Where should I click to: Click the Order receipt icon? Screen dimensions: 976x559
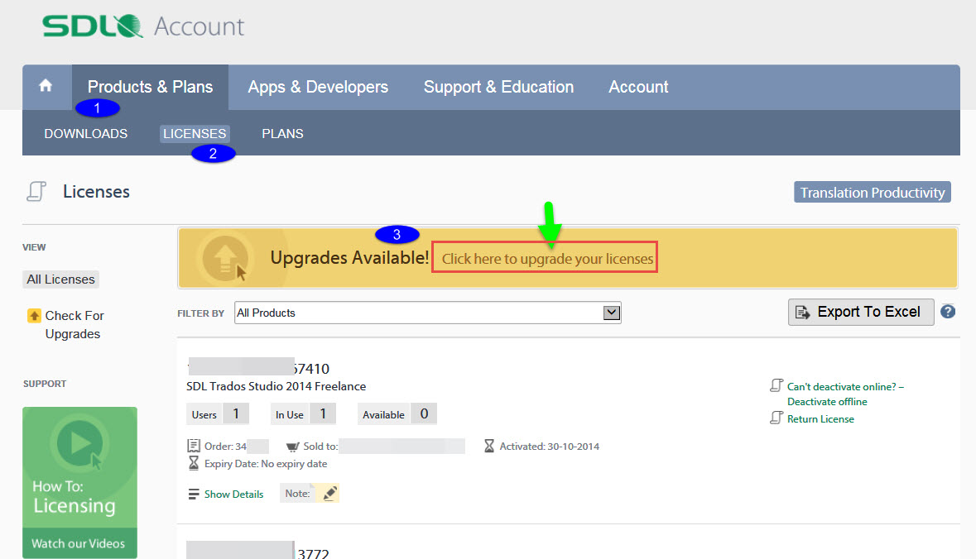click(x=194, y=446)
